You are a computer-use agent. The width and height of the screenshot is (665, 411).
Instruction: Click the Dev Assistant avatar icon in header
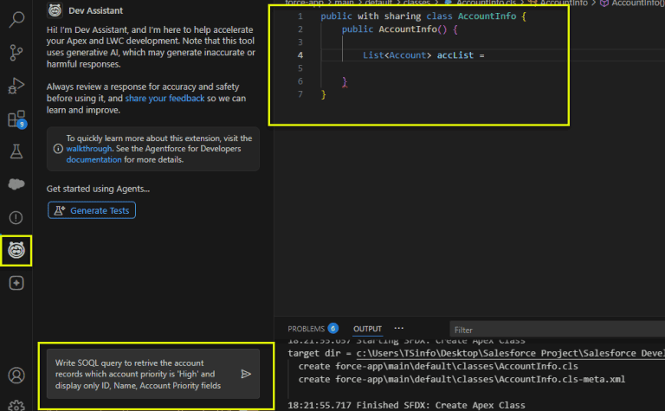(55, 10)
